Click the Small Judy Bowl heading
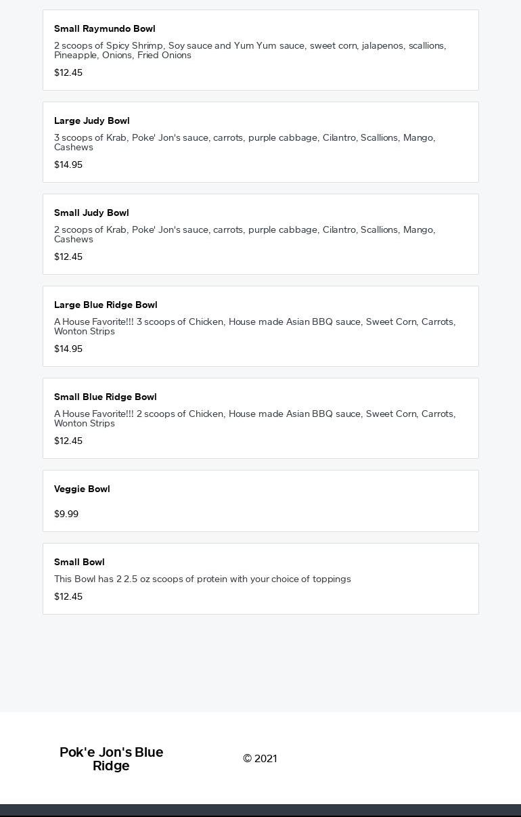The image size is (521, 817). (x=91, y=213)
